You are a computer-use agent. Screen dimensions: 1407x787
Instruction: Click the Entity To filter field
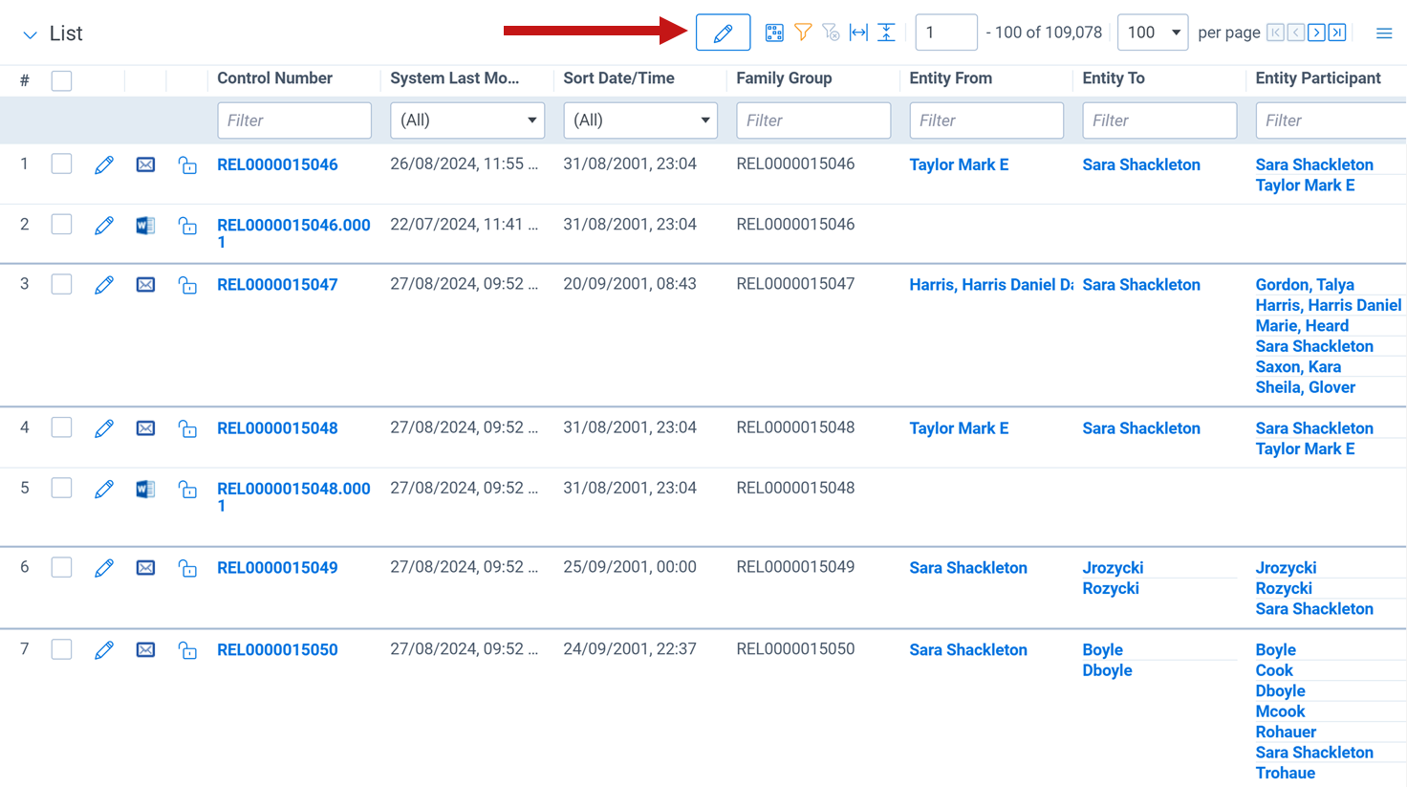tap(1159, 120)
